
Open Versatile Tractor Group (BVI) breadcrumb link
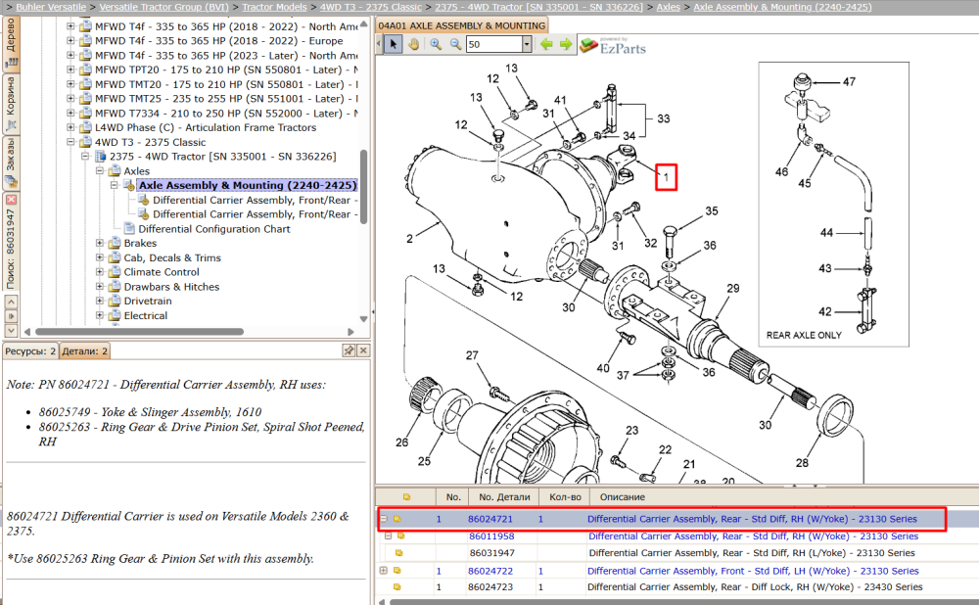164,7
